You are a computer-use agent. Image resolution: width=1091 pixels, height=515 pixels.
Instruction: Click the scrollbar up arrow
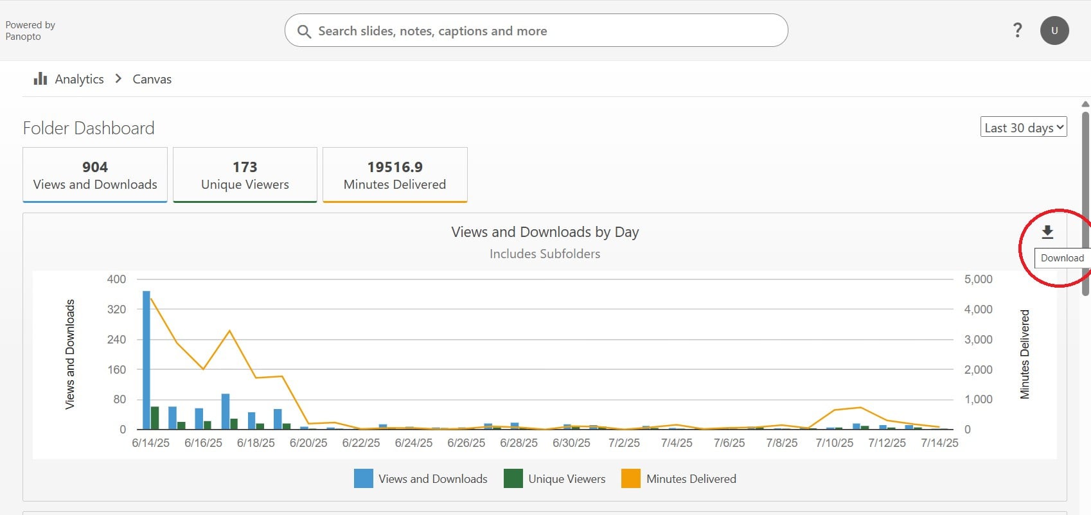(x=1085, y=104)
